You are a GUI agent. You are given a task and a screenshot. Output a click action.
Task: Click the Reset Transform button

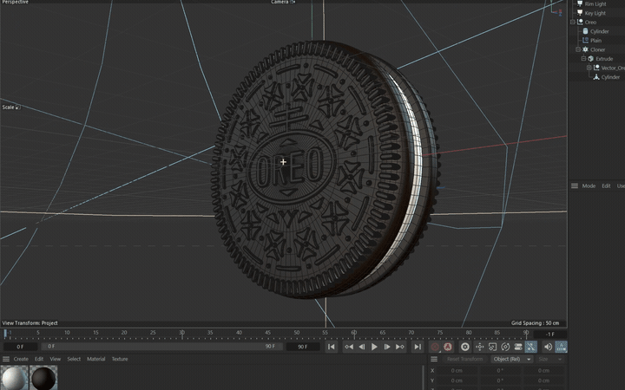464,359
